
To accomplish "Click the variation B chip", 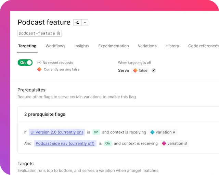I will (174, 143).
